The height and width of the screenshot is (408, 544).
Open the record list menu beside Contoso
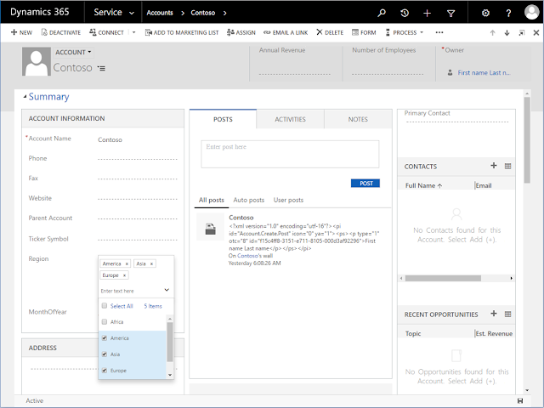(x=101, y=68)
